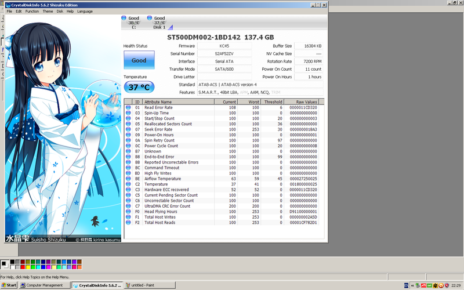Screen dimensions: 464x290
Task: Click the yellow splat tray icon
Action: tap(436, 285)
